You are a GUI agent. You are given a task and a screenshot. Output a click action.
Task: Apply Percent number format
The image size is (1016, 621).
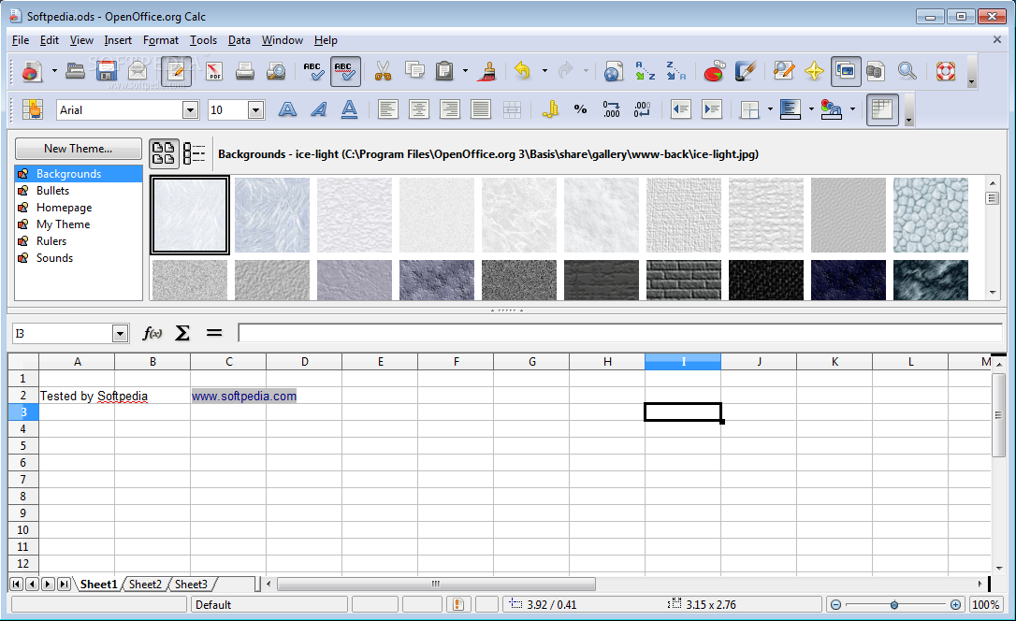click(x=581, y=109)
